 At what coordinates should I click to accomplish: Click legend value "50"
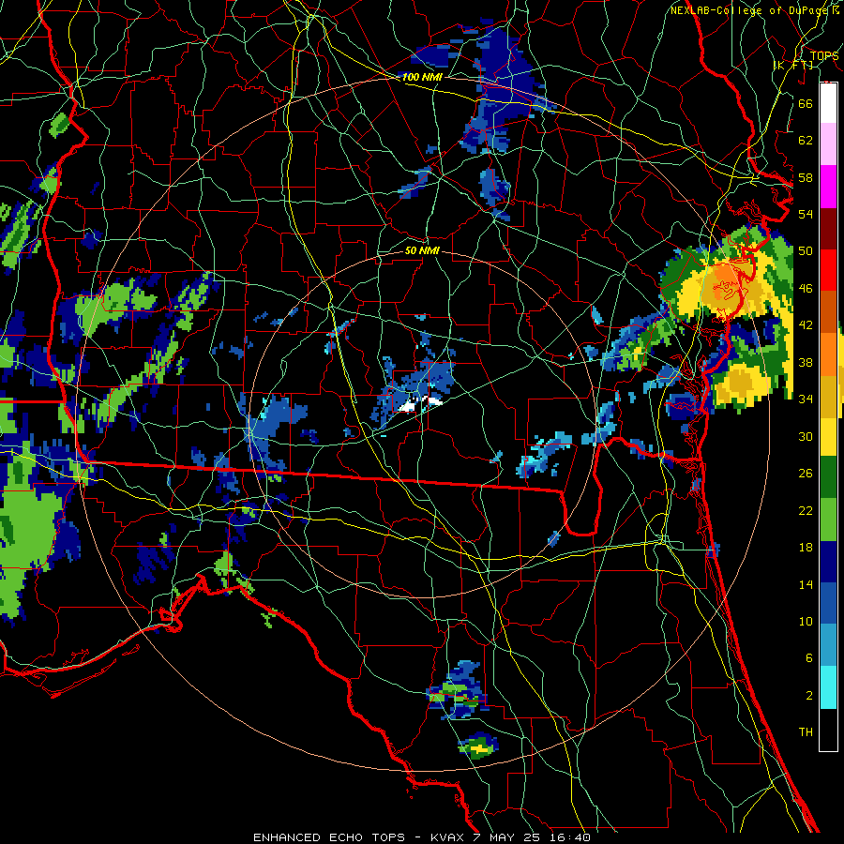[806, 250]
